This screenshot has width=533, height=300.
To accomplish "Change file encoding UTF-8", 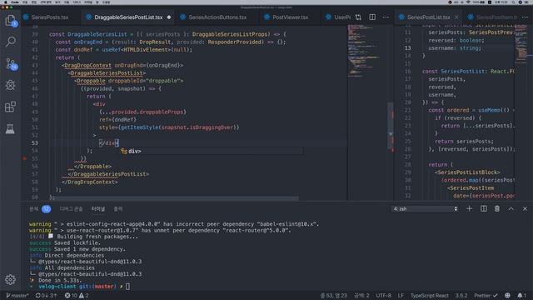I will (x=383, y=296).
